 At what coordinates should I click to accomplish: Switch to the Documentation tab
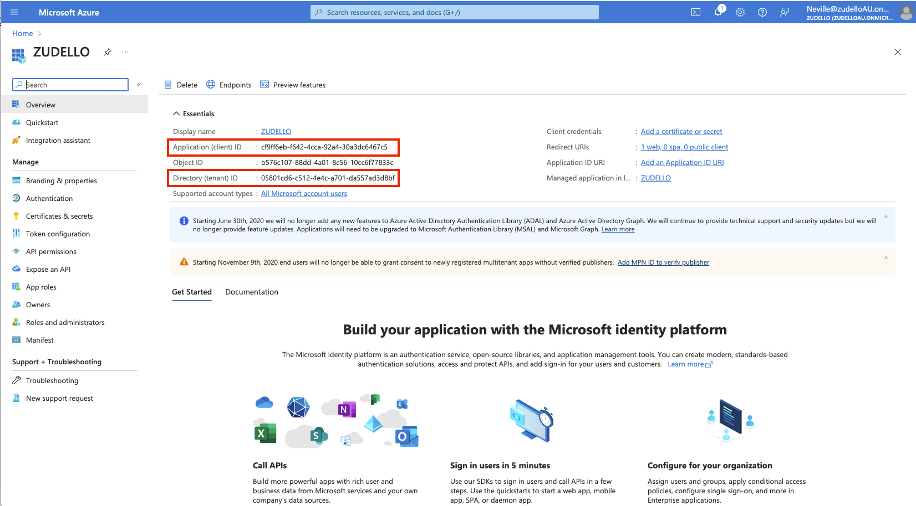(x=252, y=292)
